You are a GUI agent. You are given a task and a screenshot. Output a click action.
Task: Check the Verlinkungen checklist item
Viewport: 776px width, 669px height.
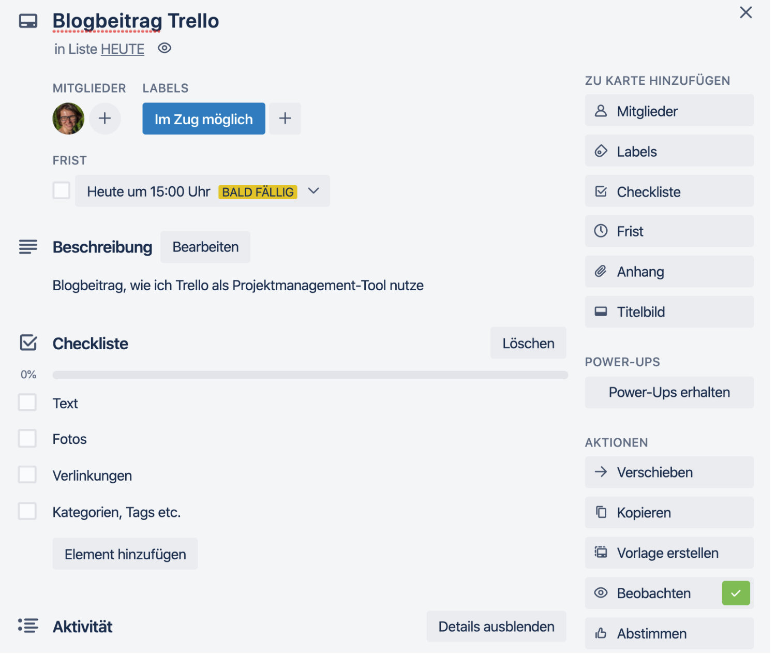pyautogui.click(x=27, y=474)
